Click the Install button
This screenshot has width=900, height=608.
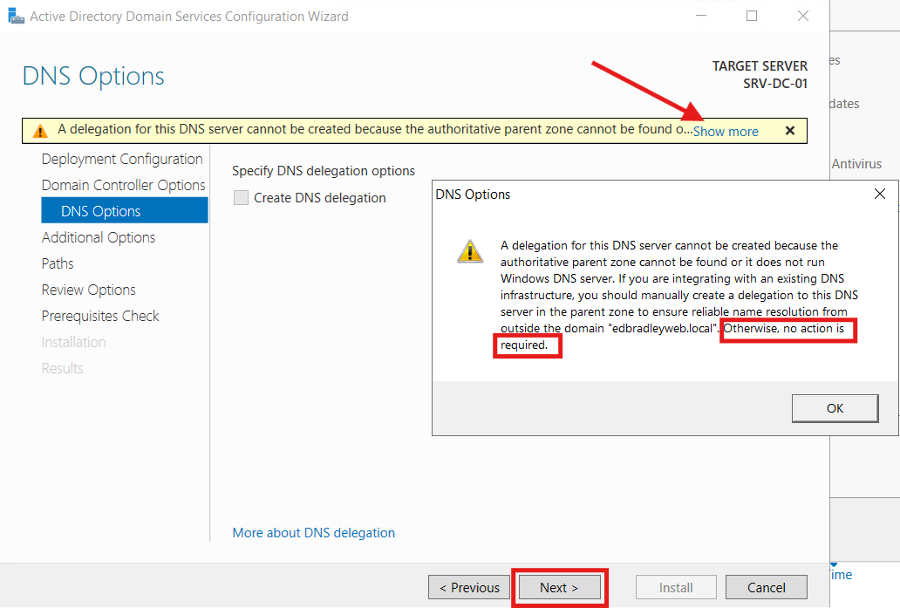pos(675,587)
